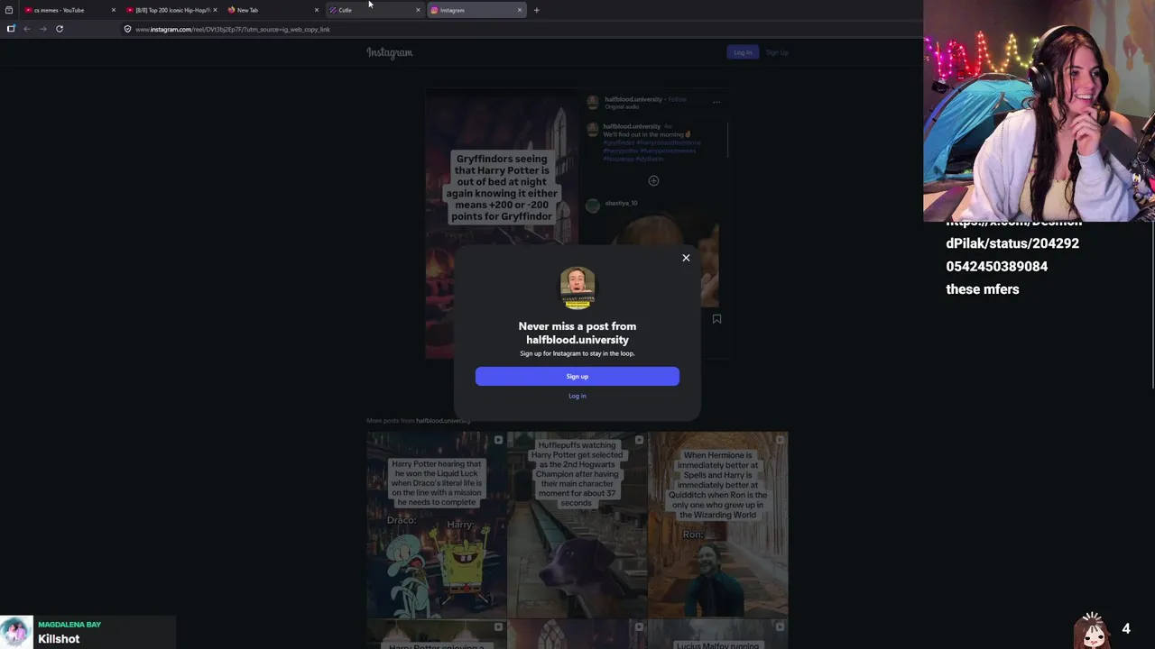The image size is (1155, 649).
Task: Click the Magdalena Bay artist label
Action: [69, 624]
